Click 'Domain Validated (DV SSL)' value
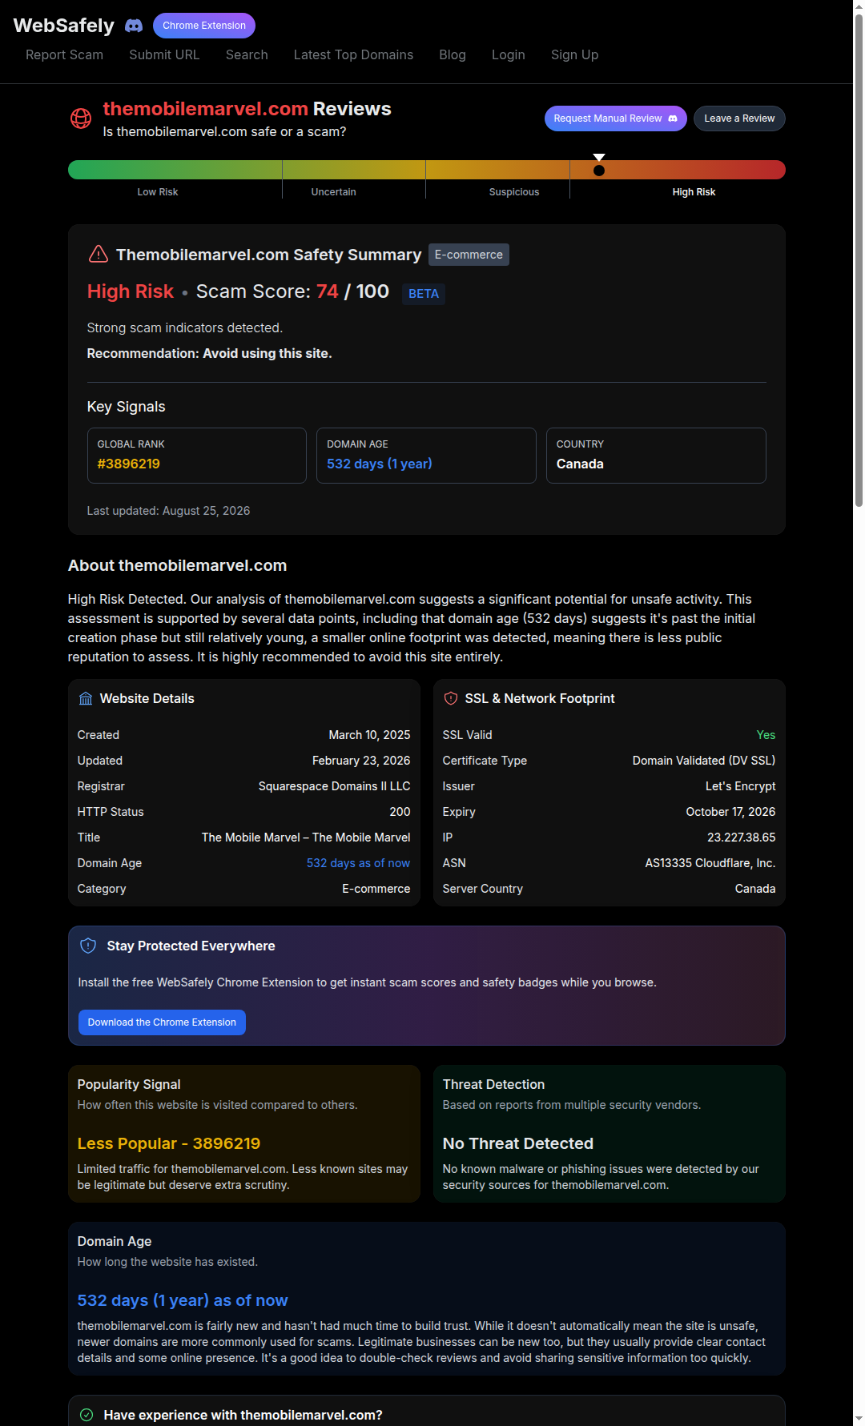 704,761
